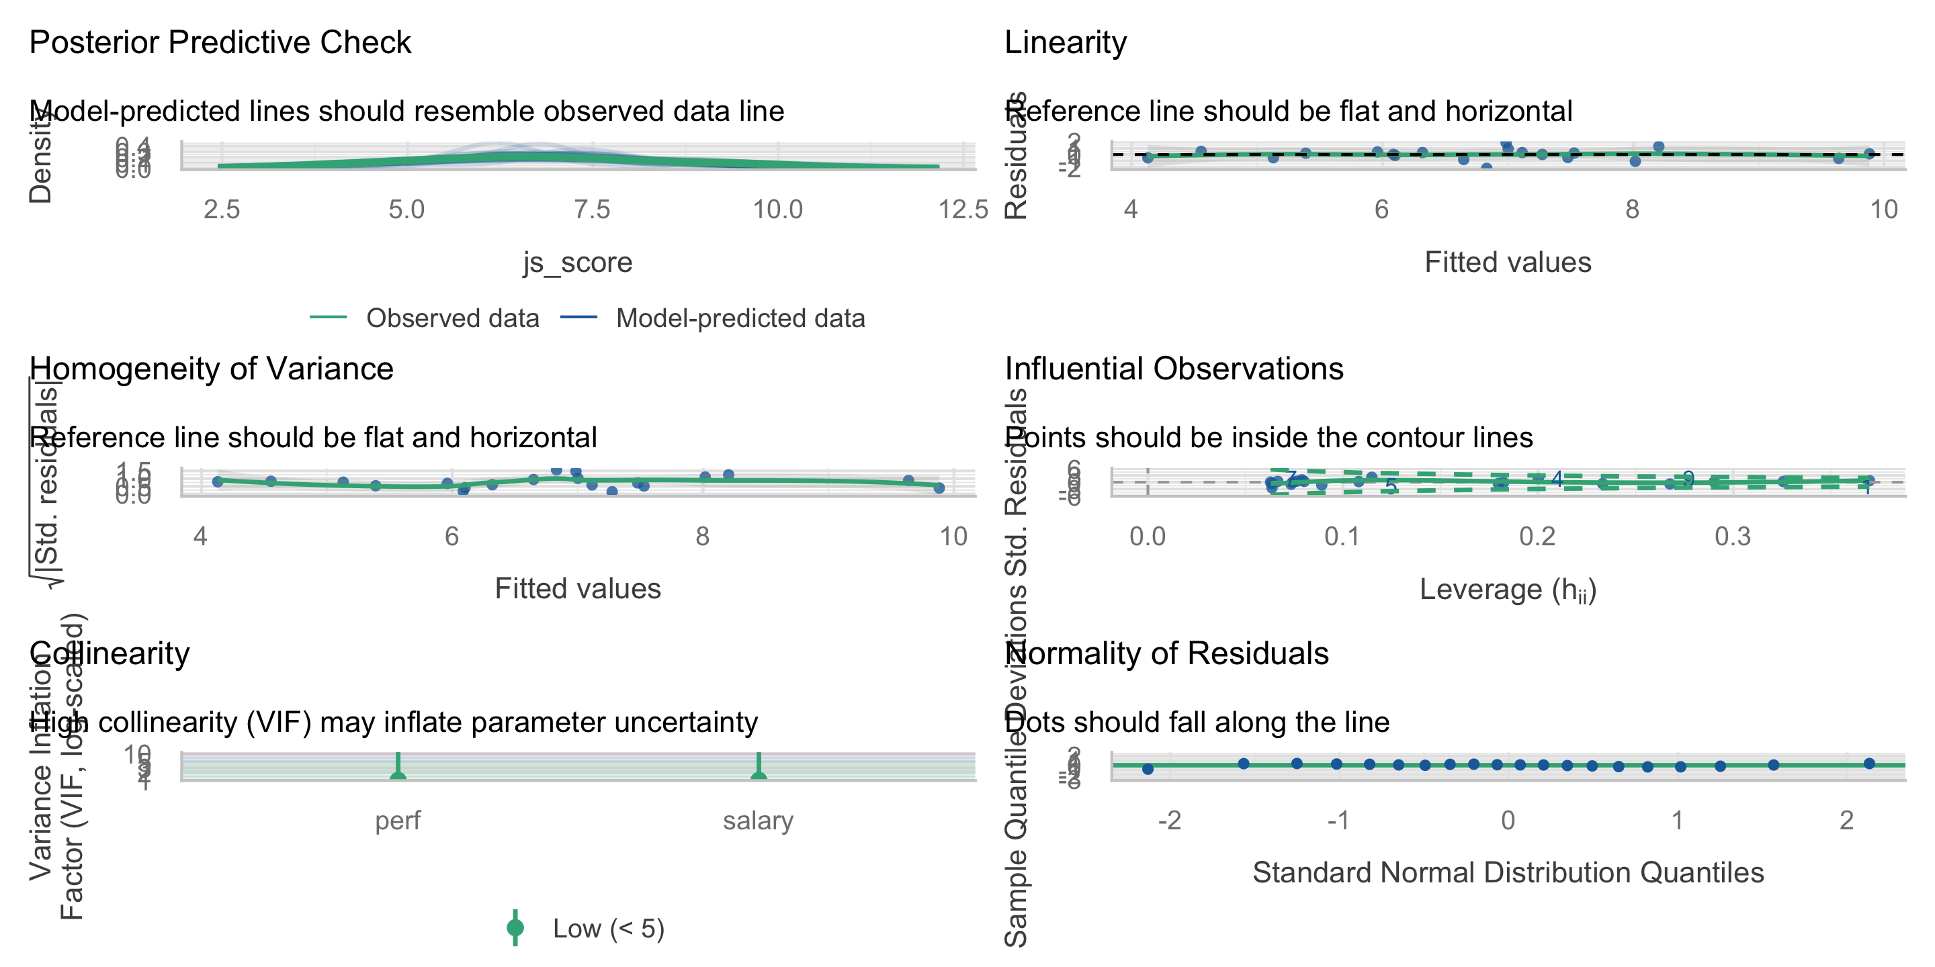Click the salary VIF point marker
1935x967 pixels.
[x=759, y=776]
